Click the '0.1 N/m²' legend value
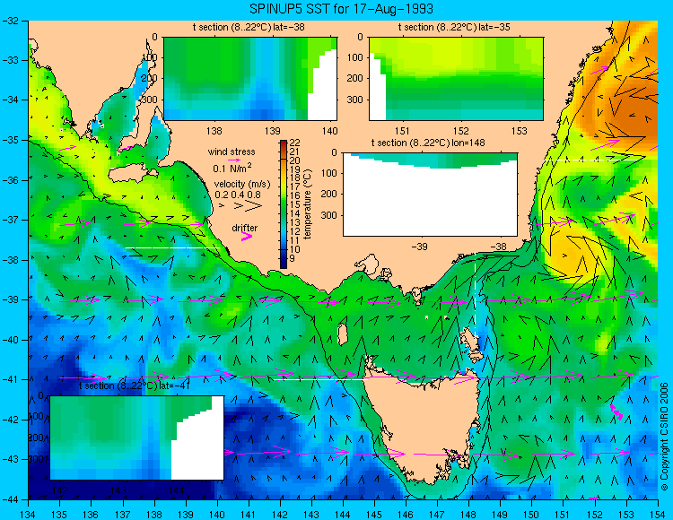The image size is (673, 520). (x=232, y=168)
